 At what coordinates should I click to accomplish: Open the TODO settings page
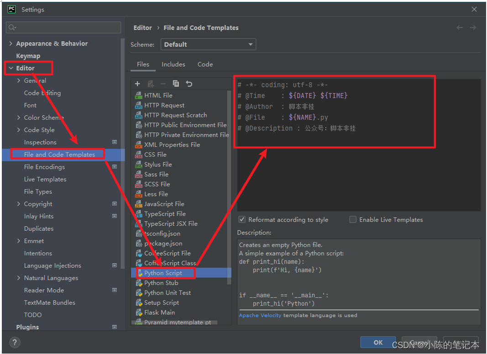tap(32, 315)
